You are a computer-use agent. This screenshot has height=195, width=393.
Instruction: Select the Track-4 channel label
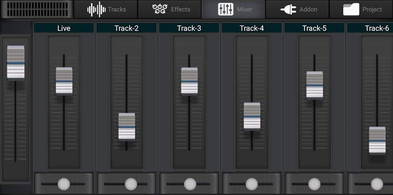(252, 28)
